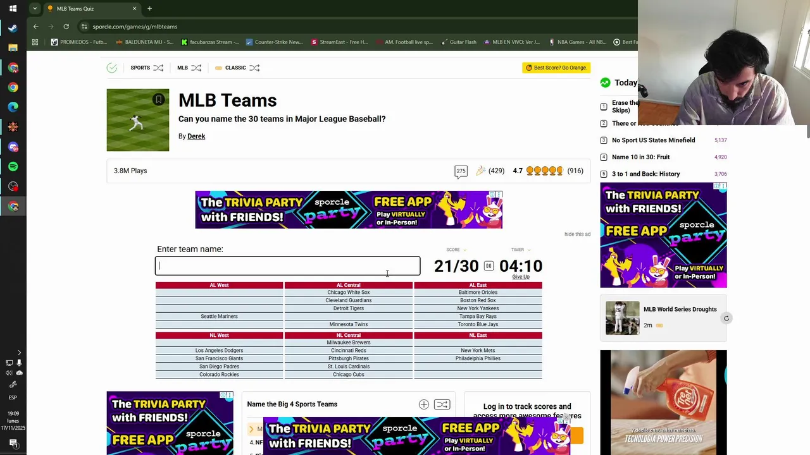810x455 pixels.
Task: Bookmark the quiz via thumbnail ribbon icon
Action: click(x=159, y=99)
